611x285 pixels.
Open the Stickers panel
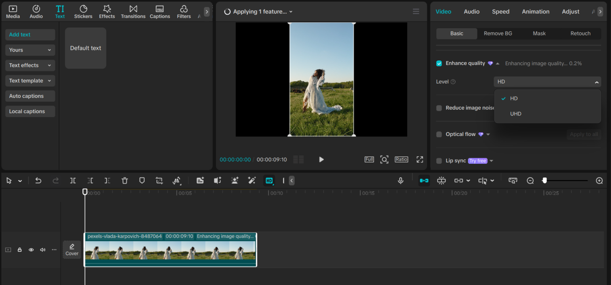(x=83, y=12)
